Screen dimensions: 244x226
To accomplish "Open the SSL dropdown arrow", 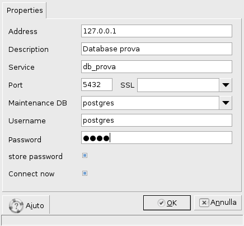I will 226,85.
